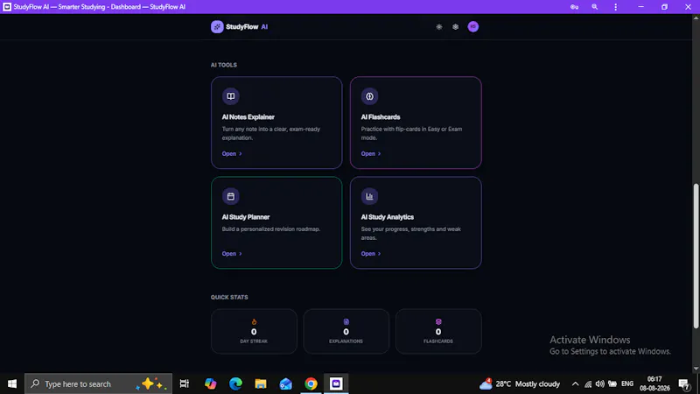Click the StudyFlow AI taskbar app icon
The height and width of the screenshot is (394, 700).
pos(336,383)
